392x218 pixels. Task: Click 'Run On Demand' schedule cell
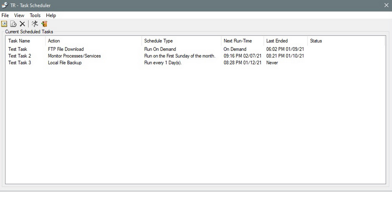pyautogui.click(x=160, y=49)
